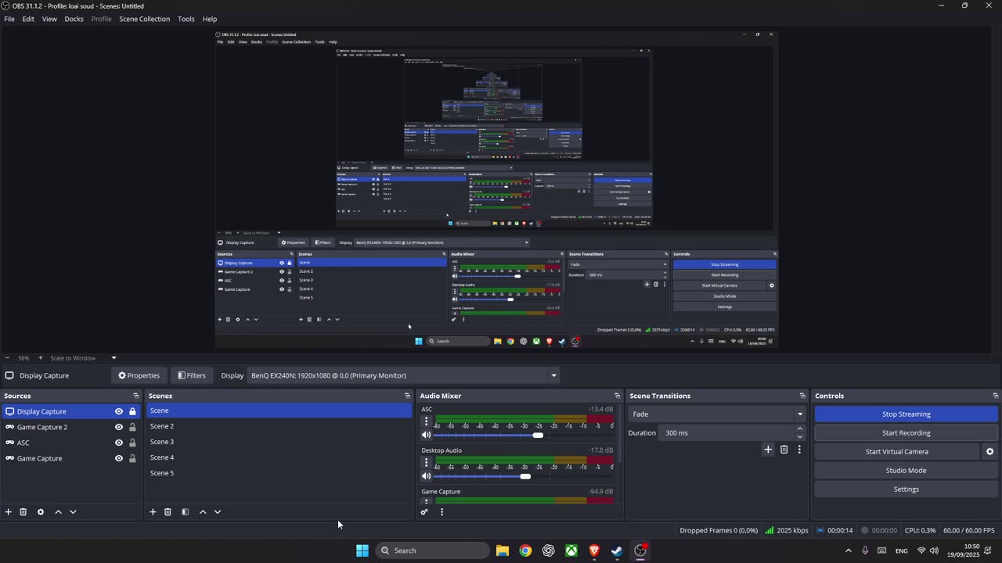This screenshot has height=563, width=1002.
Task: Decrease transition duration with down arrow
Action: point(799,436)
